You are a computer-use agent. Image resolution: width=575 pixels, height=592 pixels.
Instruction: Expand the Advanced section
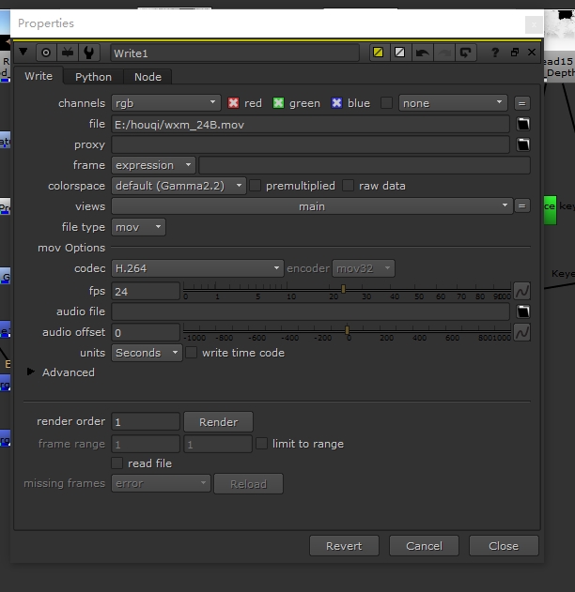31,372
